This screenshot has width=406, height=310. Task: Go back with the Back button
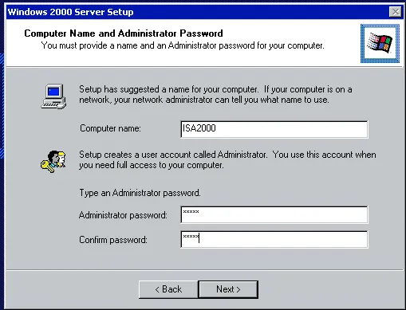tap(168, 289)
